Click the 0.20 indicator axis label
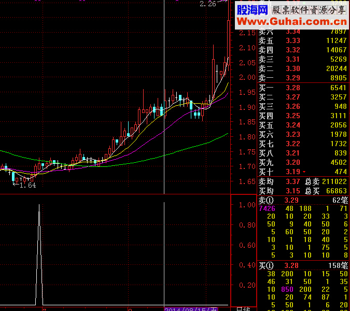The height and width of the screenshot is (311, 350). [247, 286]
